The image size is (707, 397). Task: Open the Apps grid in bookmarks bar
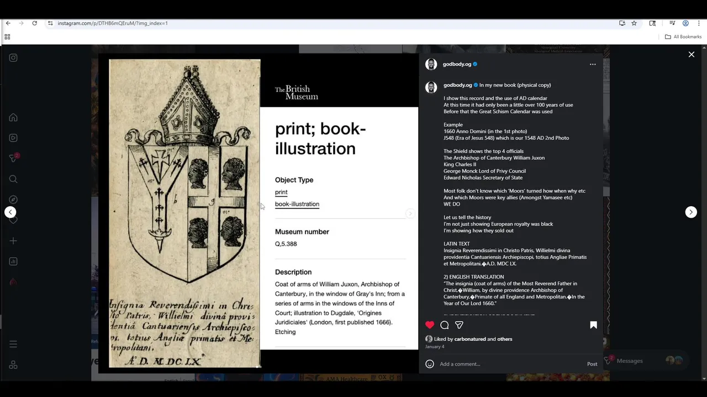[x=7, y=37]
